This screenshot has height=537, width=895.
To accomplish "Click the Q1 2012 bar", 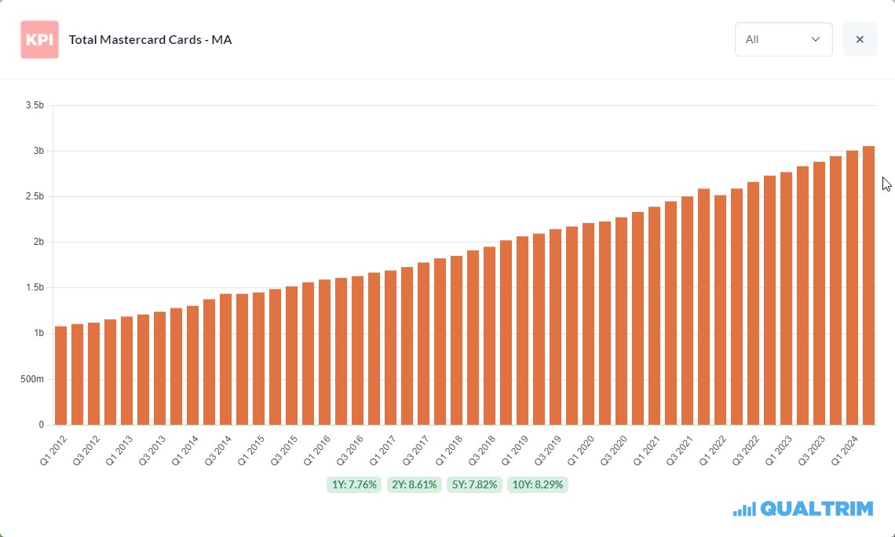I will (x=60, y=375).
